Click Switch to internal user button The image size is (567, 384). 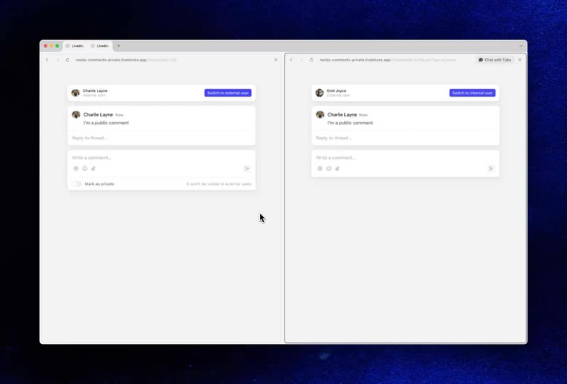point(472,93)
